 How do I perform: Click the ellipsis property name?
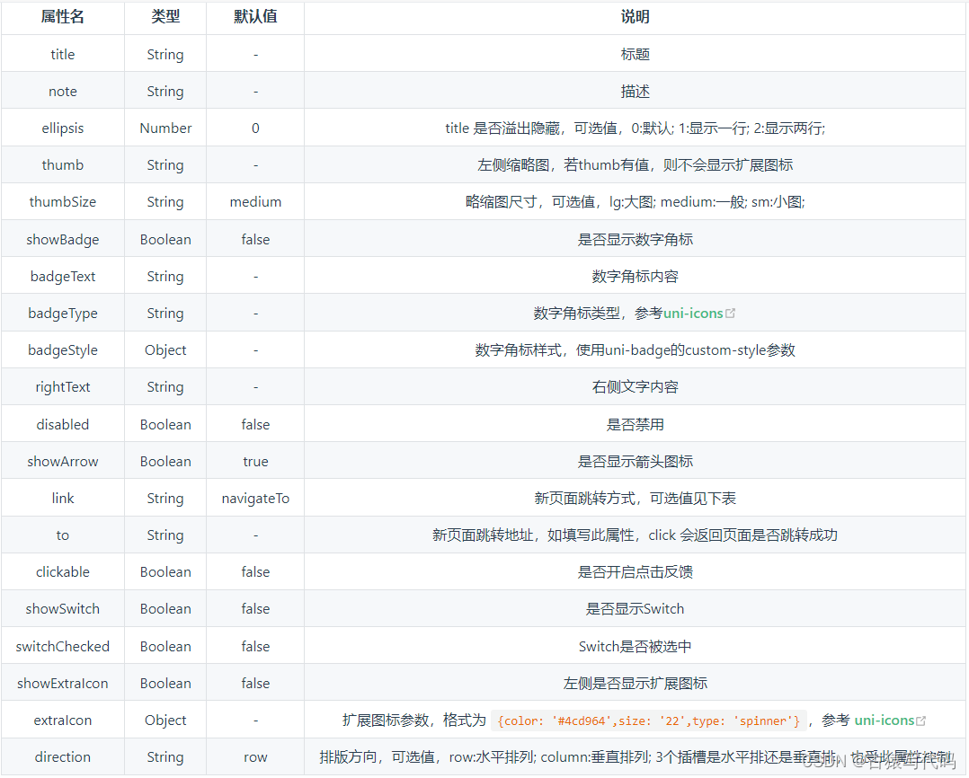click(x=62, y=127)
